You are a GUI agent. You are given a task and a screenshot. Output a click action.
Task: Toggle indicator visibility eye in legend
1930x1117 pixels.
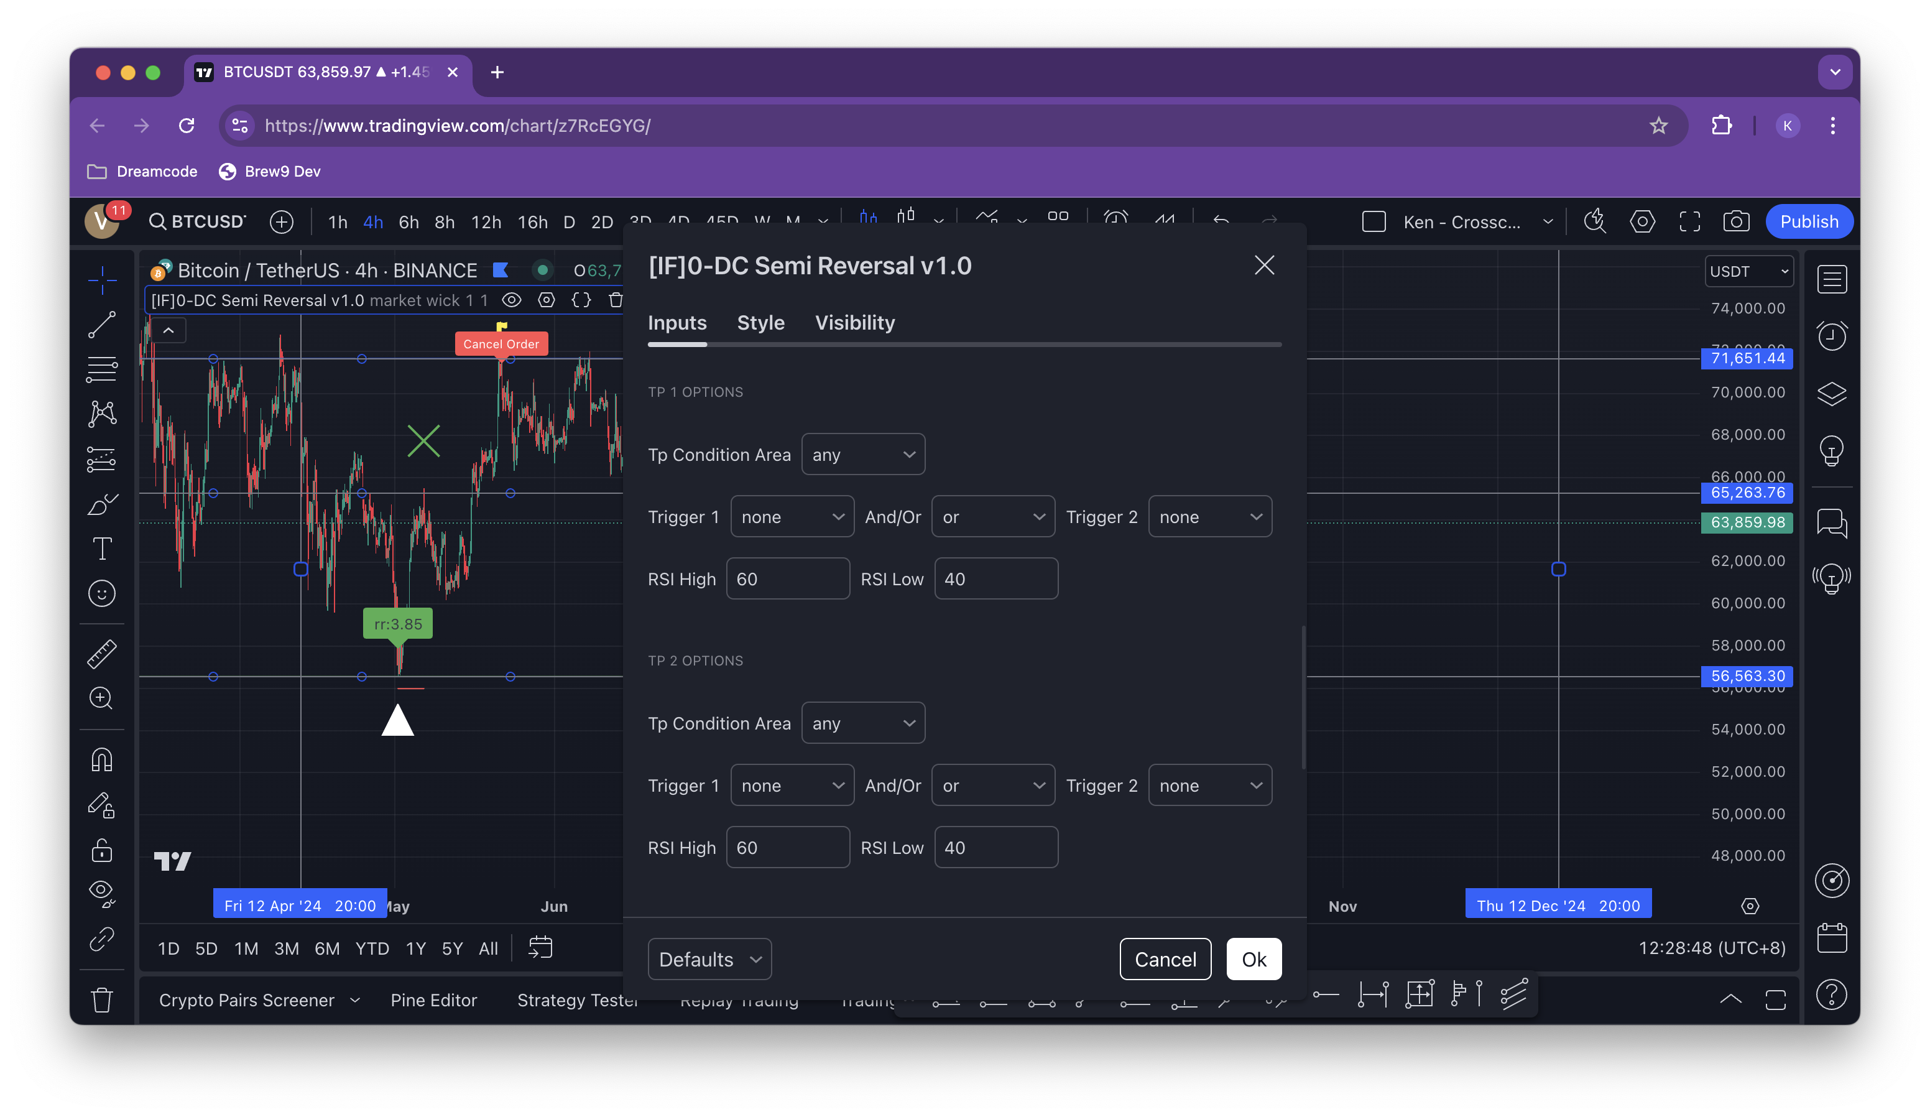click(512, 300)
